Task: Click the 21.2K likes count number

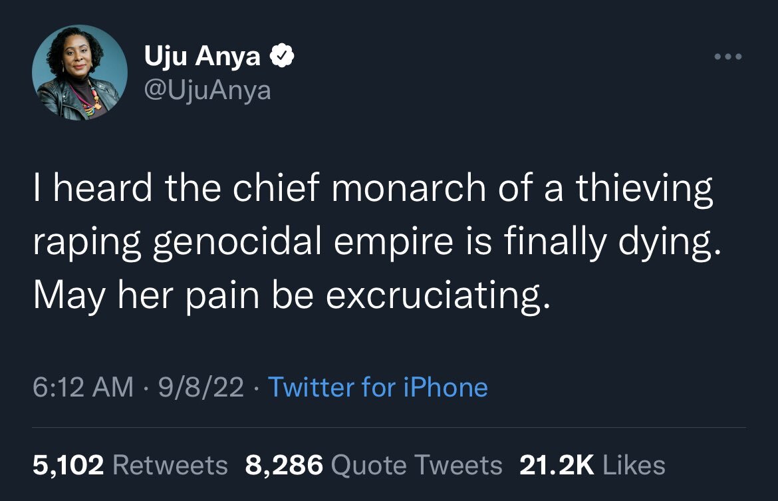Action: [557, 465]
